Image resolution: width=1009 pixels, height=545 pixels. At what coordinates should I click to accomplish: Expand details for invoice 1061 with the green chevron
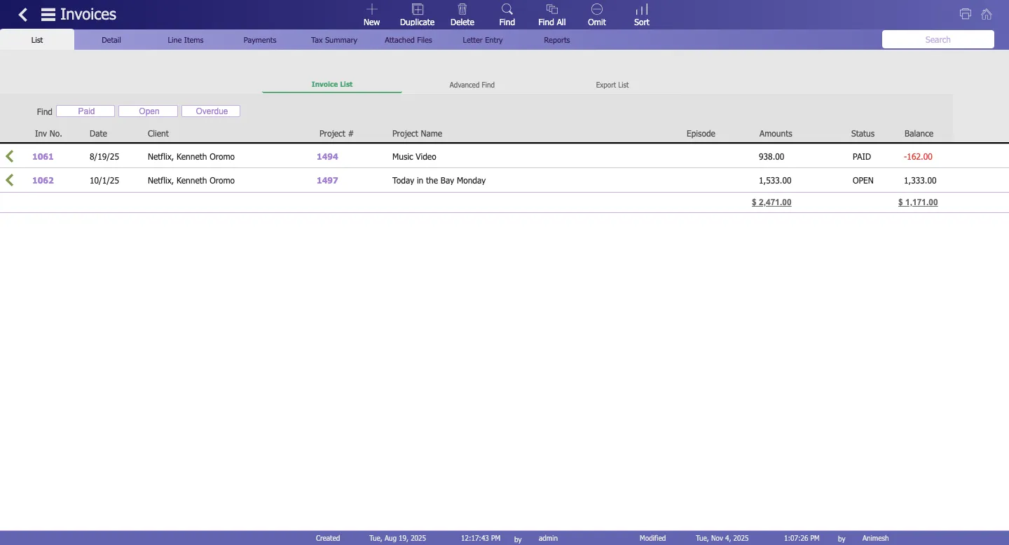pyautogui.click(x=9, y=156)
